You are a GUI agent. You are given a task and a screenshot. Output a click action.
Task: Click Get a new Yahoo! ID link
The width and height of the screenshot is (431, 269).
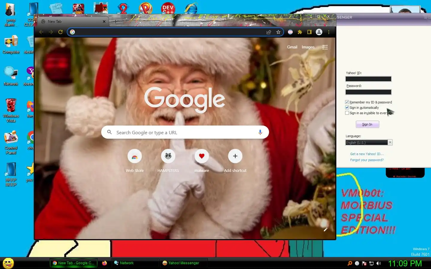[367, 154]
